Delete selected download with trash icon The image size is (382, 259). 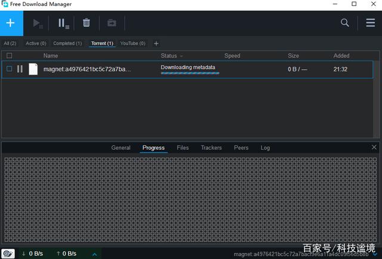[x=86, y=23]
